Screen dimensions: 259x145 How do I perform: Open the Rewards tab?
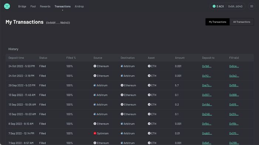[x=45, y=6]
